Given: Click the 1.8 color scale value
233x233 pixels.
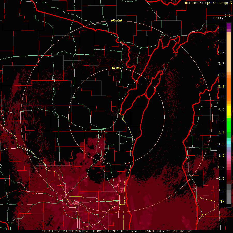Looking at the screenshot, I should [221, 144].
